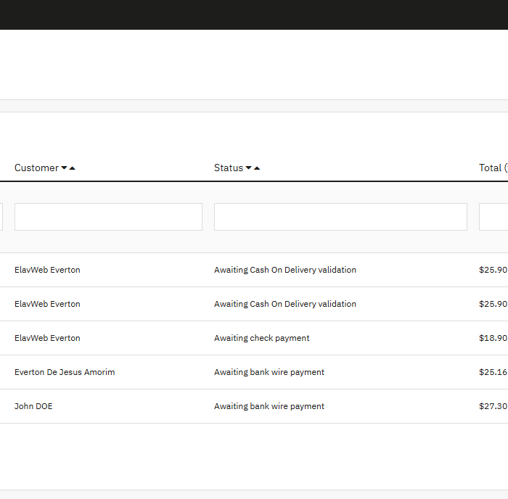Sort Customer column descending arrow
Screen dimensions: 508x499
pos(64,168)
